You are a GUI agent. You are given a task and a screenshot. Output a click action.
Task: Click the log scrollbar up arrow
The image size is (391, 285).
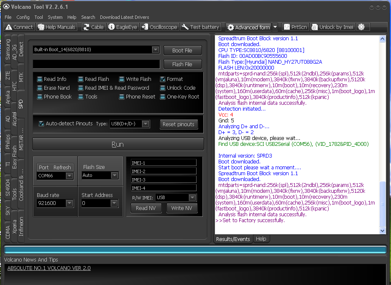pos(382,39)
